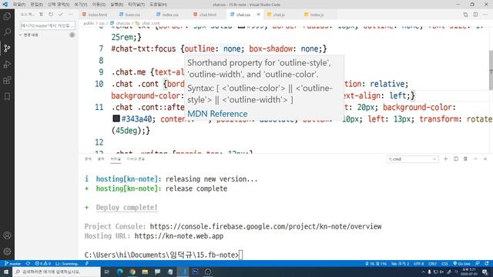Maximize the terminal panel with chevron up
Screen dimensions: 493x277
point(475,159)
